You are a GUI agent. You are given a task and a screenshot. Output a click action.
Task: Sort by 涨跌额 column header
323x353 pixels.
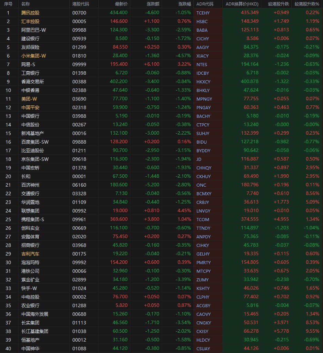(x=153, y=4)
